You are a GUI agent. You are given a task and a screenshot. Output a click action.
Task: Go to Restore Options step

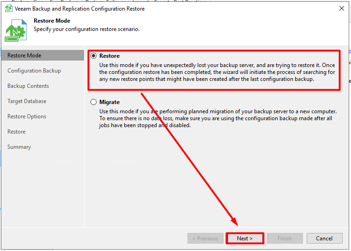click(27, 116)
